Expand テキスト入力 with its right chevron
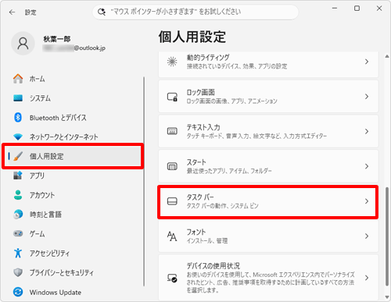 click(367, 131)
